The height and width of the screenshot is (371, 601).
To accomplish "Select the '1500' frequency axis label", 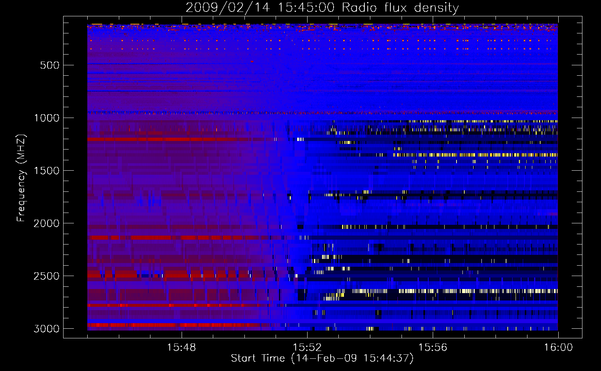I will [46, 171].
